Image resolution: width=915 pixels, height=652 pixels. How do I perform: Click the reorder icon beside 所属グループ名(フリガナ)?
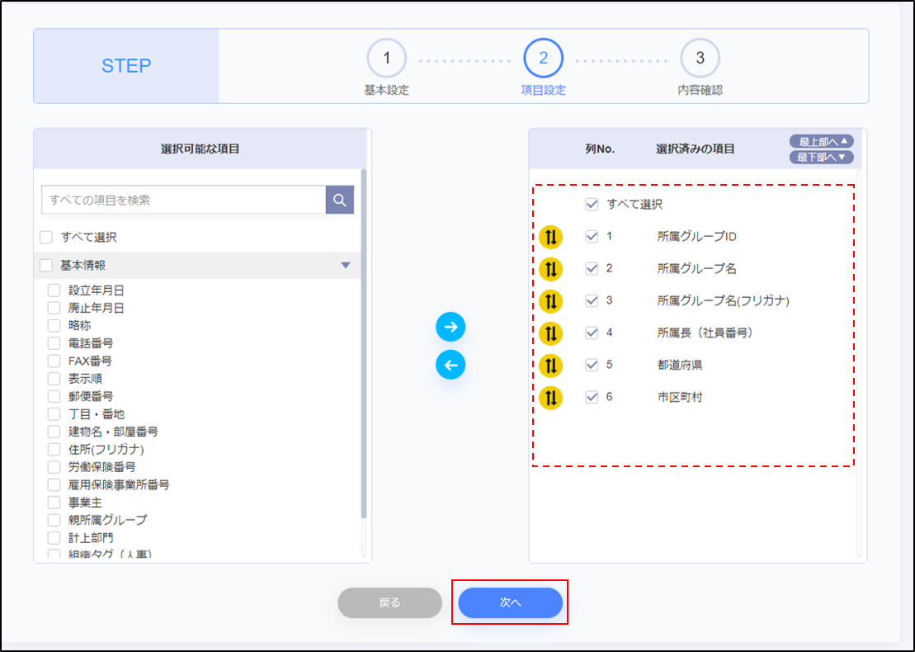point(551,300)
